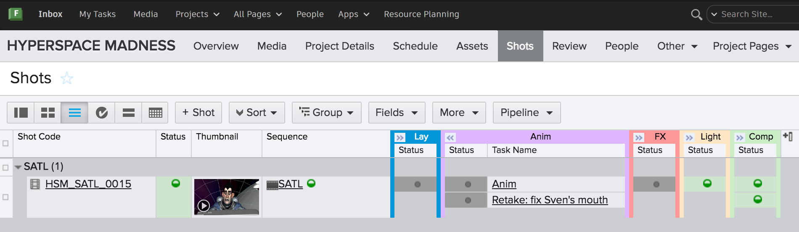799x232 pixels.
Task: Click the magnifier search icon
Action: 696,14
